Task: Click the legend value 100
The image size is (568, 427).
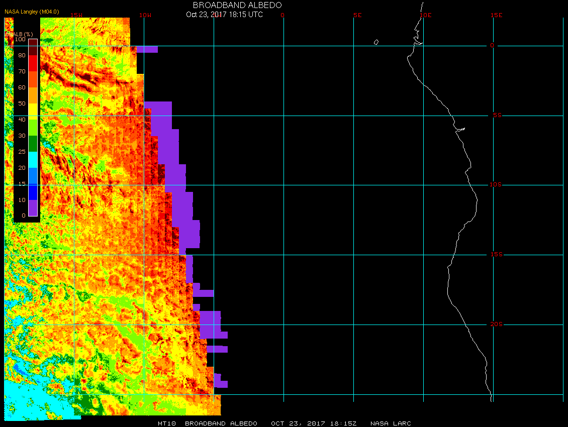Action: point(20,39)
